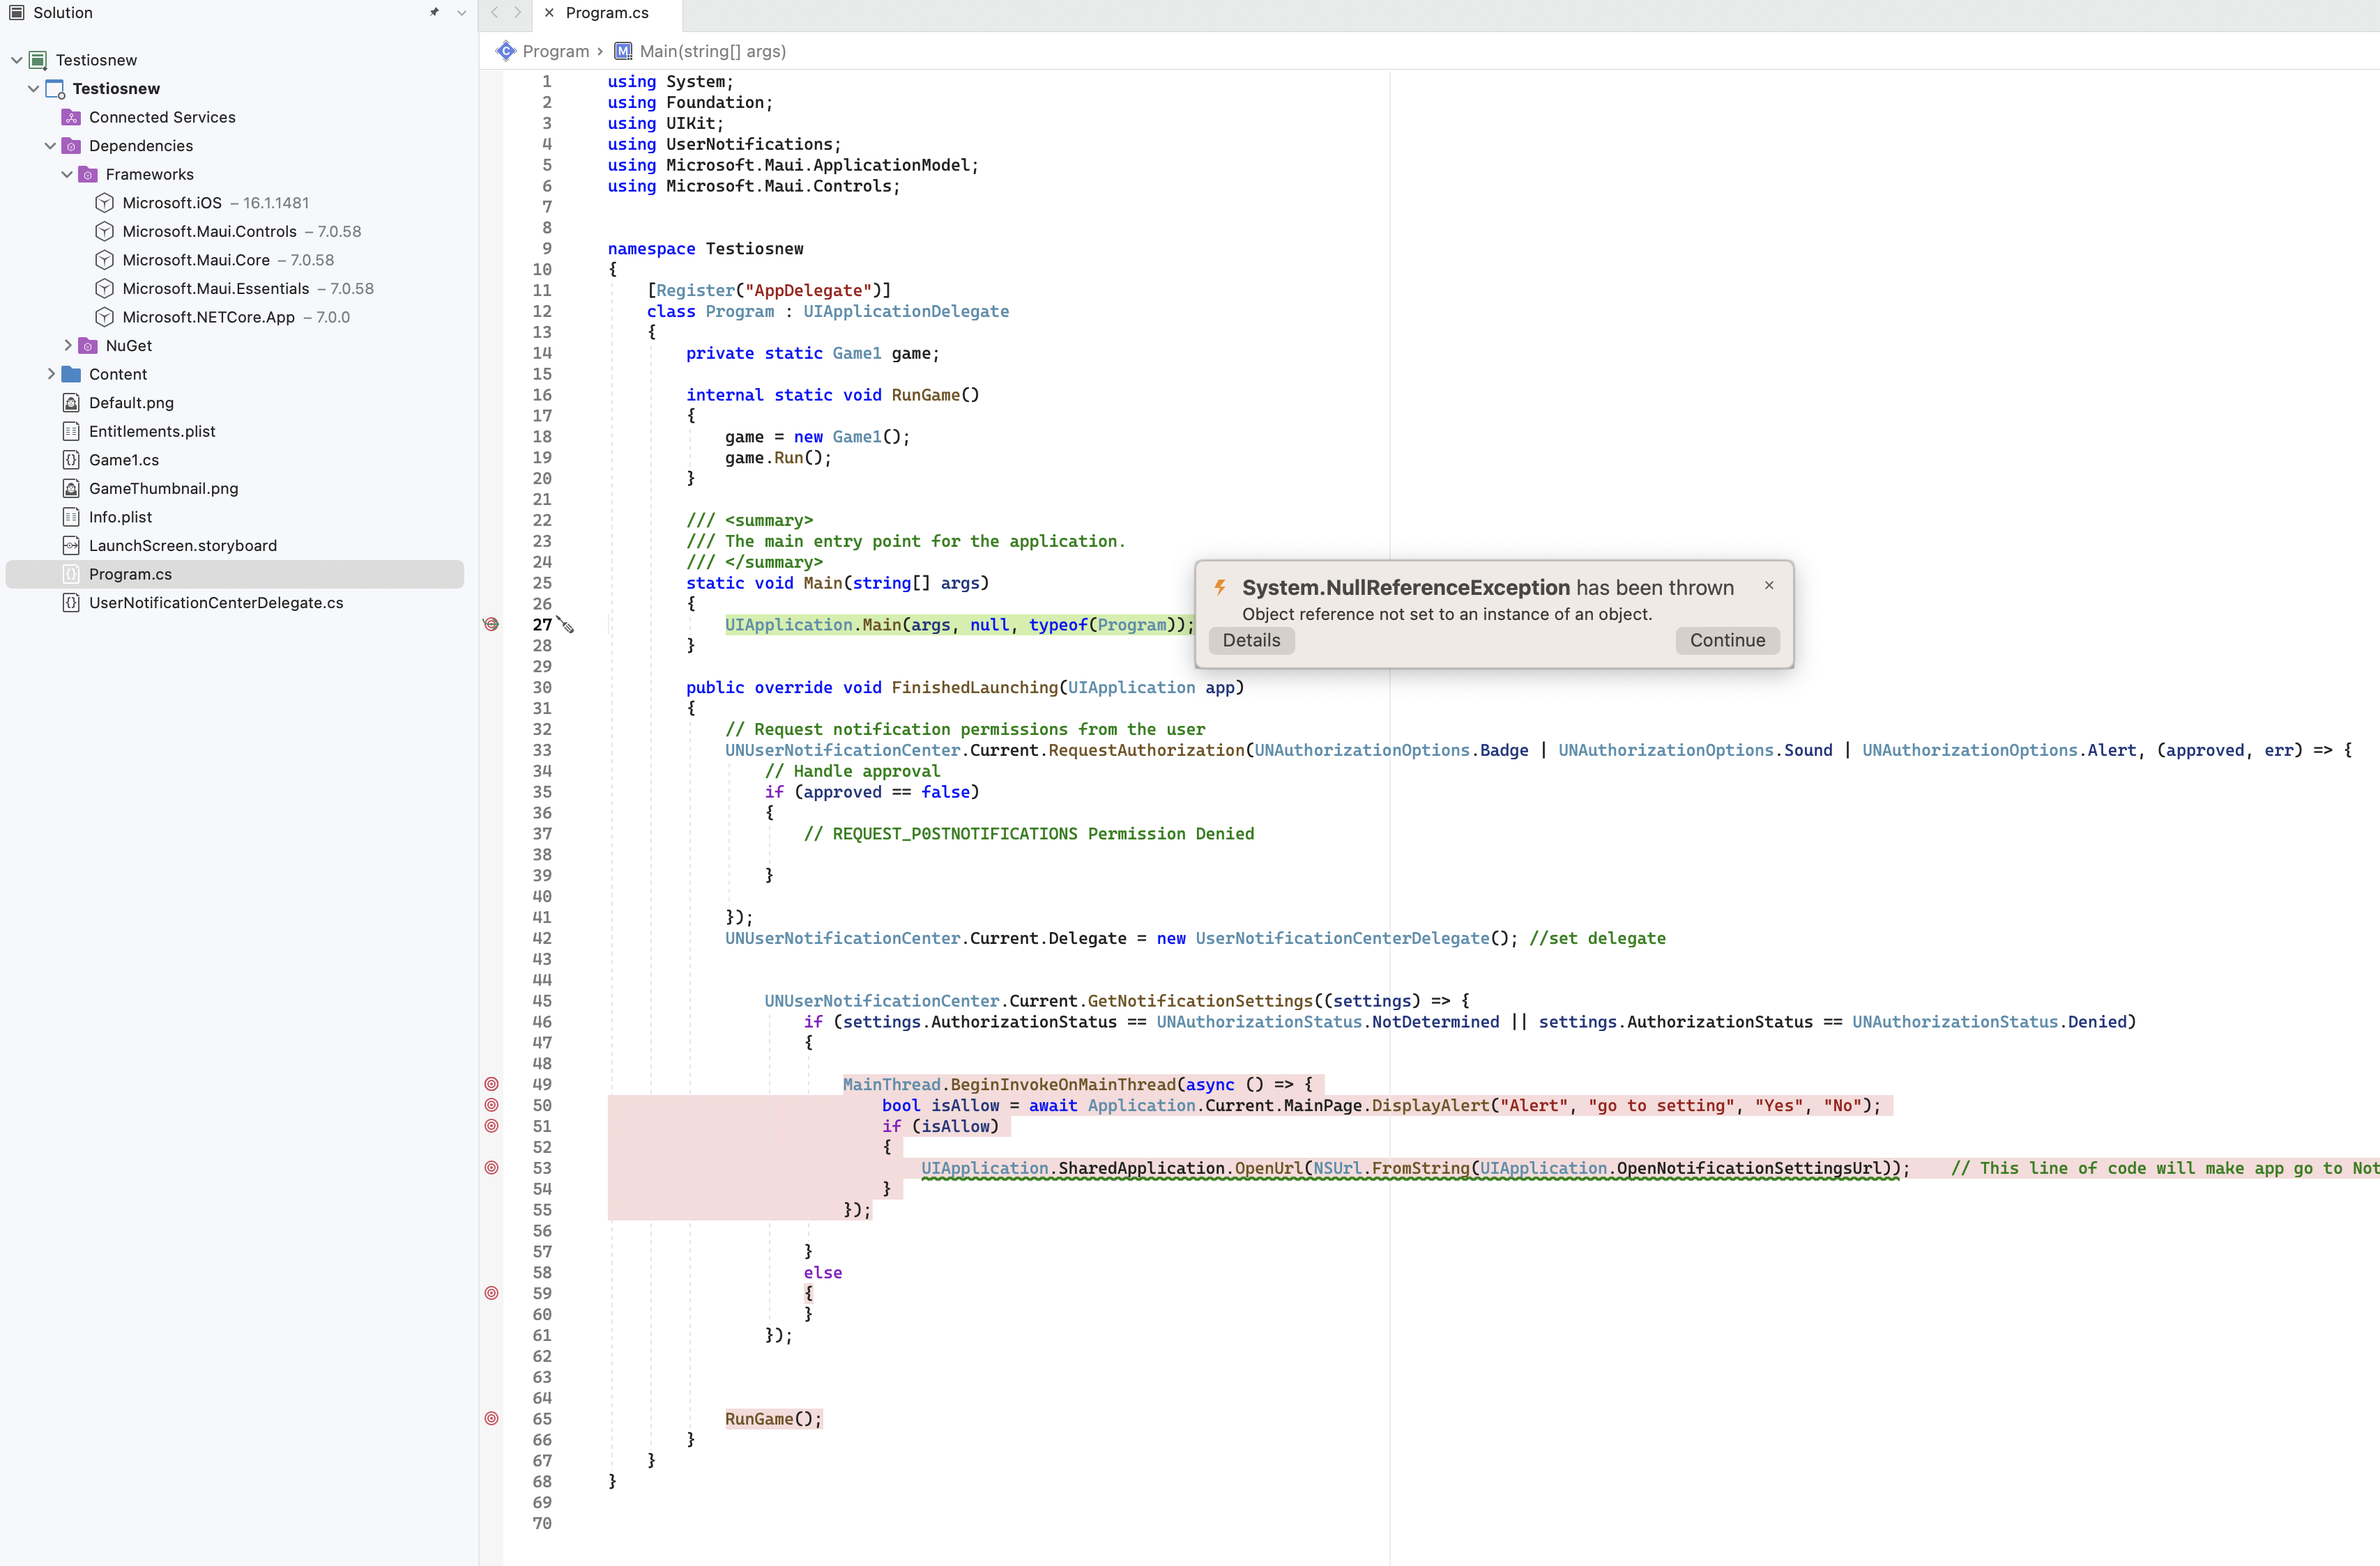Click the Frameworks folder icon

tap(88, 174)
